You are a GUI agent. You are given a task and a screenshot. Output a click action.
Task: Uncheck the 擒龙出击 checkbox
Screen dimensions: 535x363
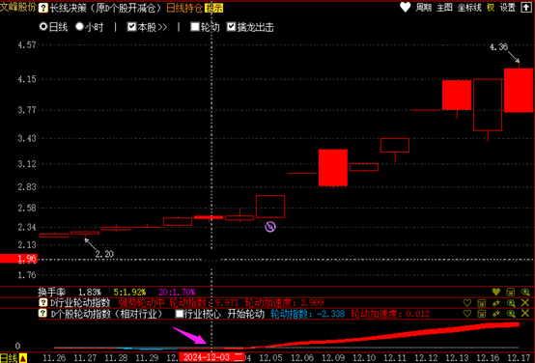(x=232, y=27)
